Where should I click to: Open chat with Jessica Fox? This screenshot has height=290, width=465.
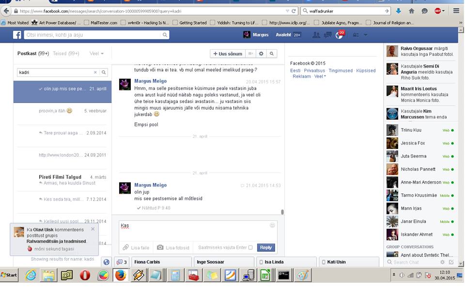pyautogui.click(x=421, y=143)
